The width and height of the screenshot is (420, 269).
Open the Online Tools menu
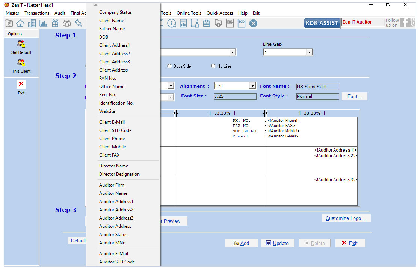pyautogui.click(x=189, y=13)
